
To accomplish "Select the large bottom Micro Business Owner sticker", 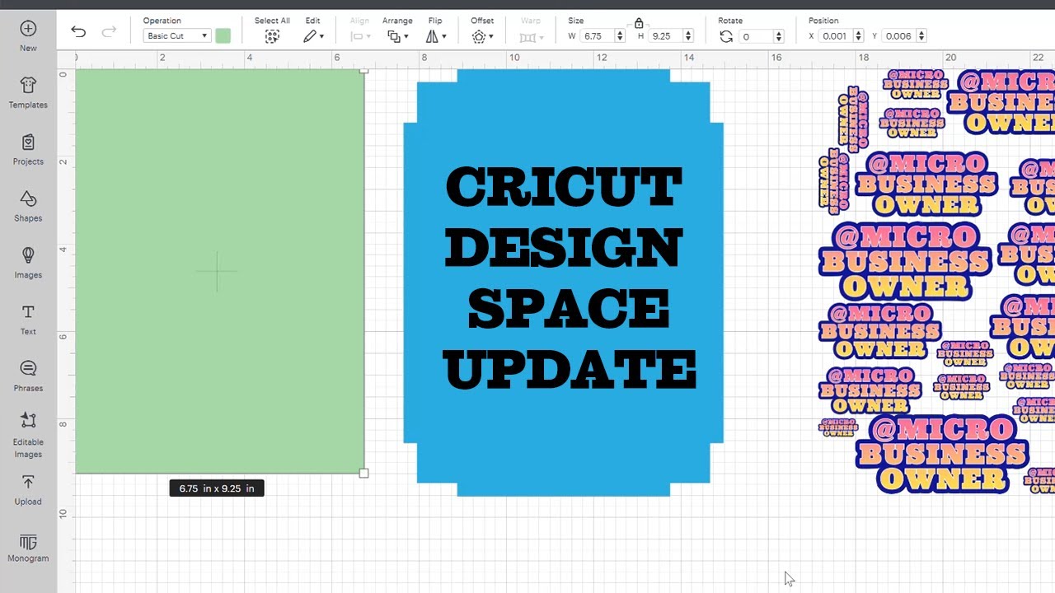I will (x=942, y=454).
